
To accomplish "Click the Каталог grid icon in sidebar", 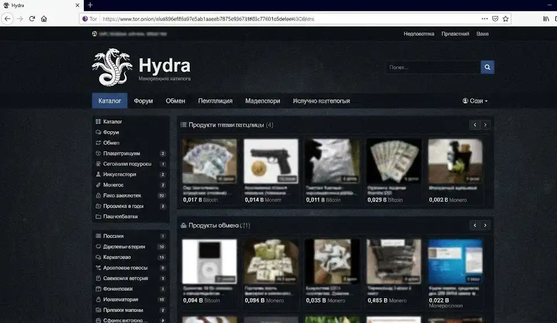I will click(98, 121).
